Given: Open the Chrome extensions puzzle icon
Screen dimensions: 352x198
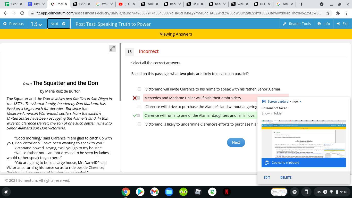Looking at the screenshot, I should point(338,13).
